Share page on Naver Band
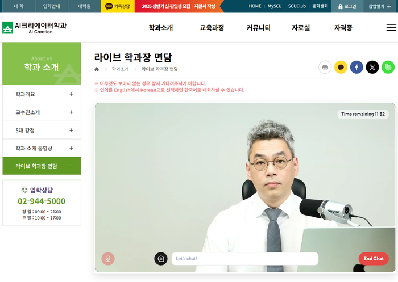The width and height of the screenshot is (398, 282). pos(388,67)
